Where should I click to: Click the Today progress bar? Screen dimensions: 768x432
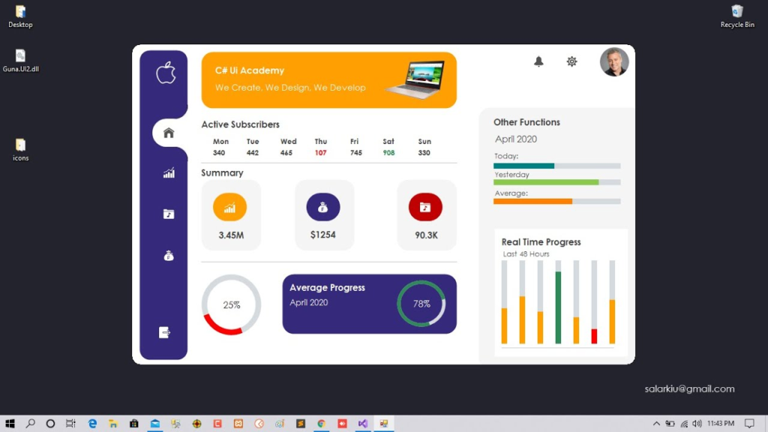tap(557, 166)
